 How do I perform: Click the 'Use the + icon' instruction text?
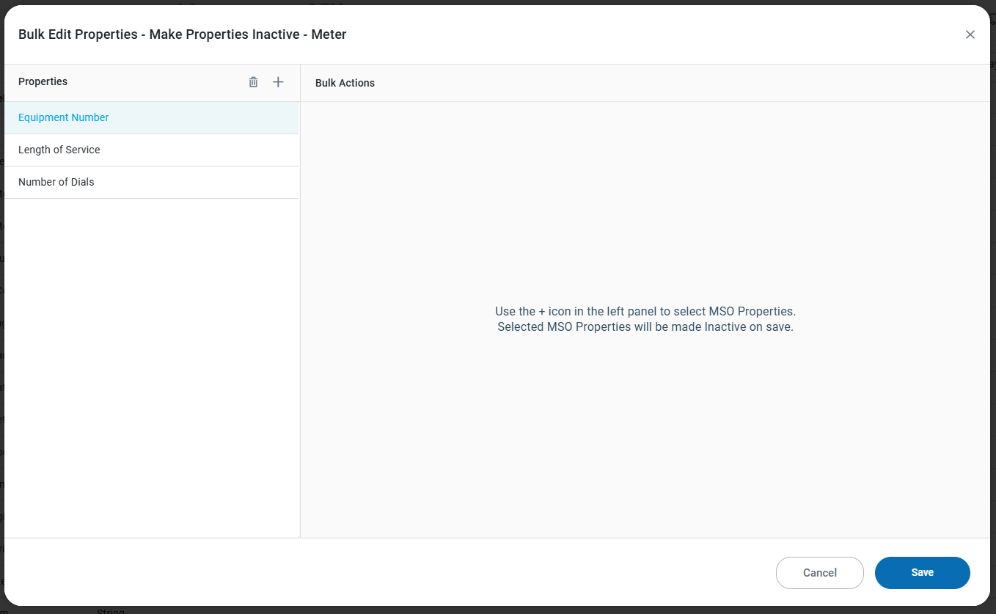point(645,311)
